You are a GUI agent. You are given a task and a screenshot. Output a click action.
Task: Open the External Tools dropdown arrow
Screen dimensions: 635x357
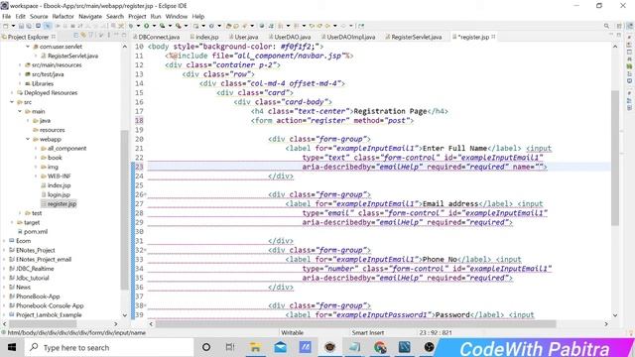pyautogui.click(x=186, y=26)
